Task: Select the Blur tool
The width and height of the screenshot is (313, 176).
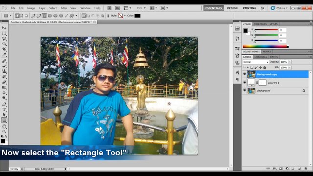Action: 4,92
